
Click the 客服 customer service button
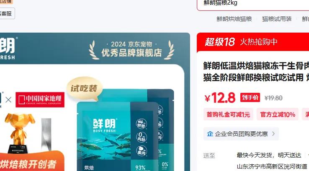(x=6, y=13)
